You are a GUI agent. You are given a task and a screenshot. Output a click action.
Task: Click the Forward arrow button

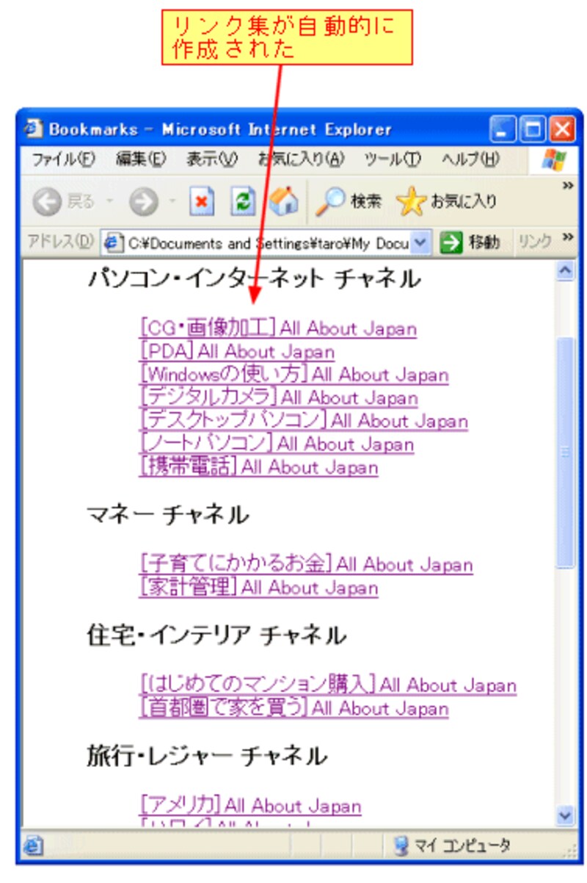(144, 202)
